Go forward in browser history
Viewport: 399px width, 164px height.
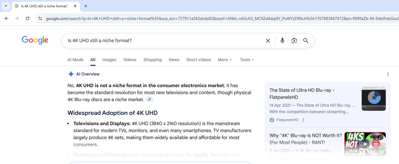pos(17,19)
